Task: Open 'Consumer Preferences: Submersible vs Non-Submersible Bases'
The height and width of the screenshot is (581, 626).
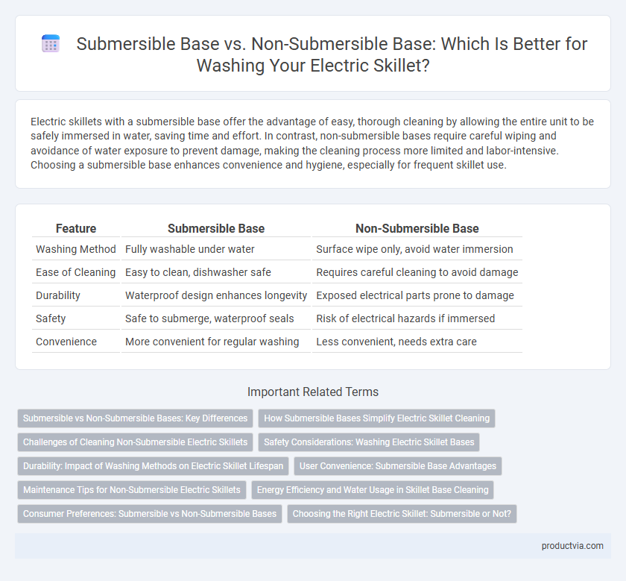Action: click(x=150, y=514)
